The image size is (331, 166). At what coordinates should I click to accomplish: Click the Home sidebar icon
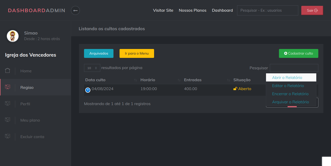coord(8,71)
